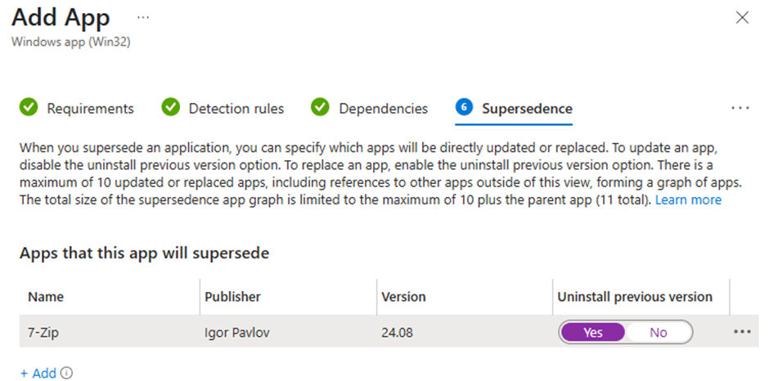The image size is (769, 381).
Task: Click the info icon next to Add
Action: point(66,373)
